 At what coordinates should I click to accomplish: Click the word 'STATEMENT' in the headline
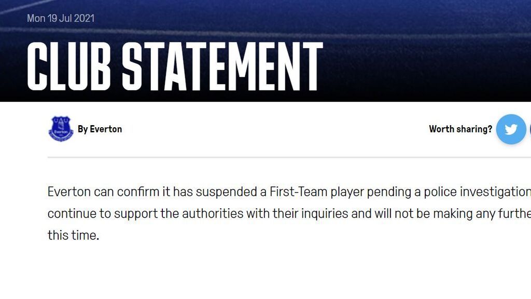222,66
